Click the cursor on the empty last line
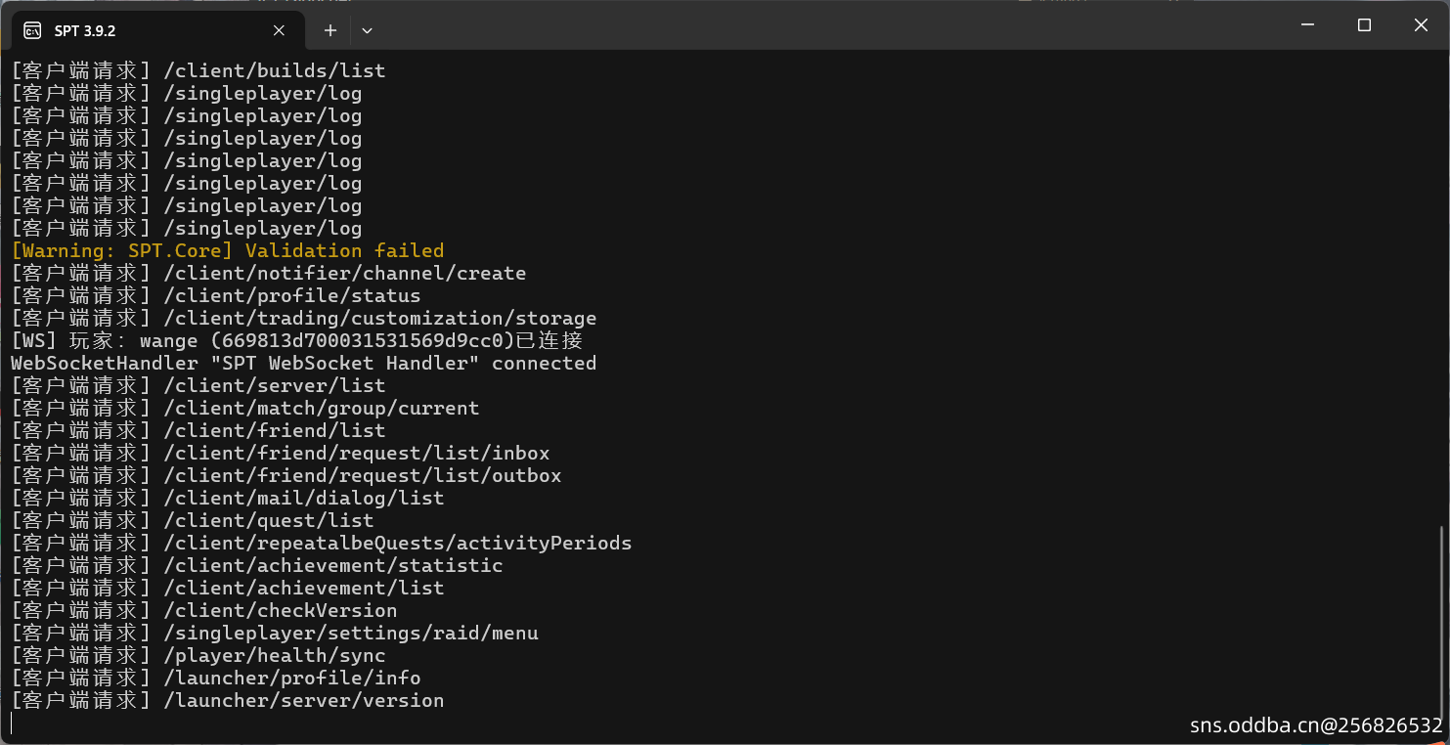Screen dimensions: 1450x745 (12, 723)
